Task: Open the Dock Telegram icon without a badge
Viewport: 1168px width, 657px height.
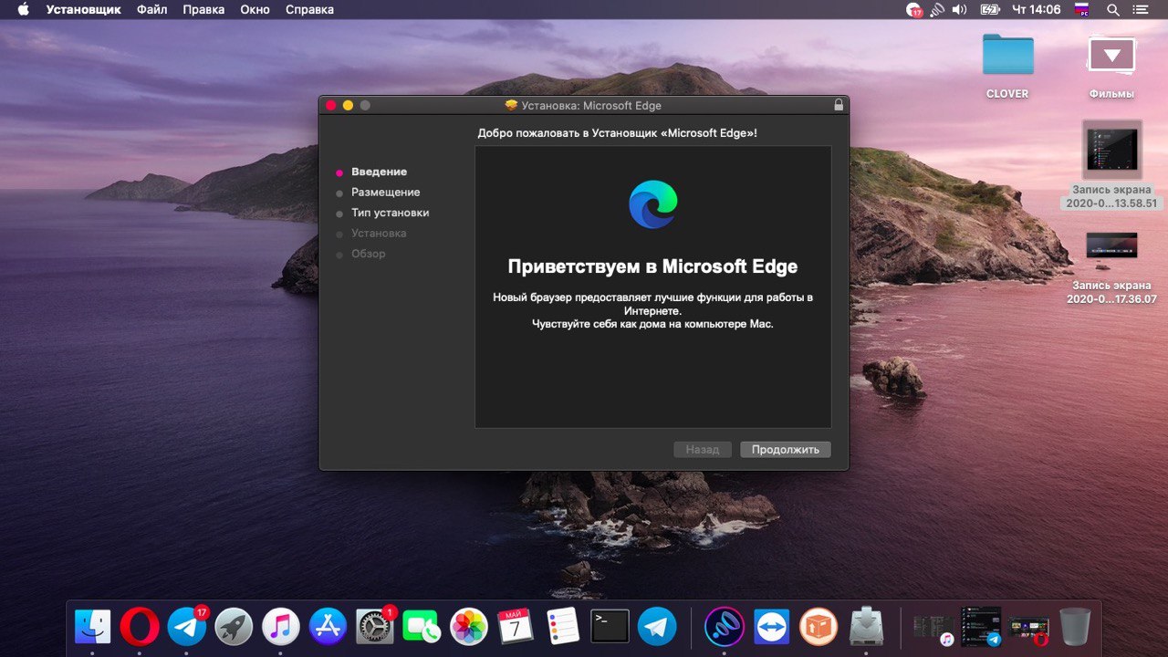Action: [657, 627]
